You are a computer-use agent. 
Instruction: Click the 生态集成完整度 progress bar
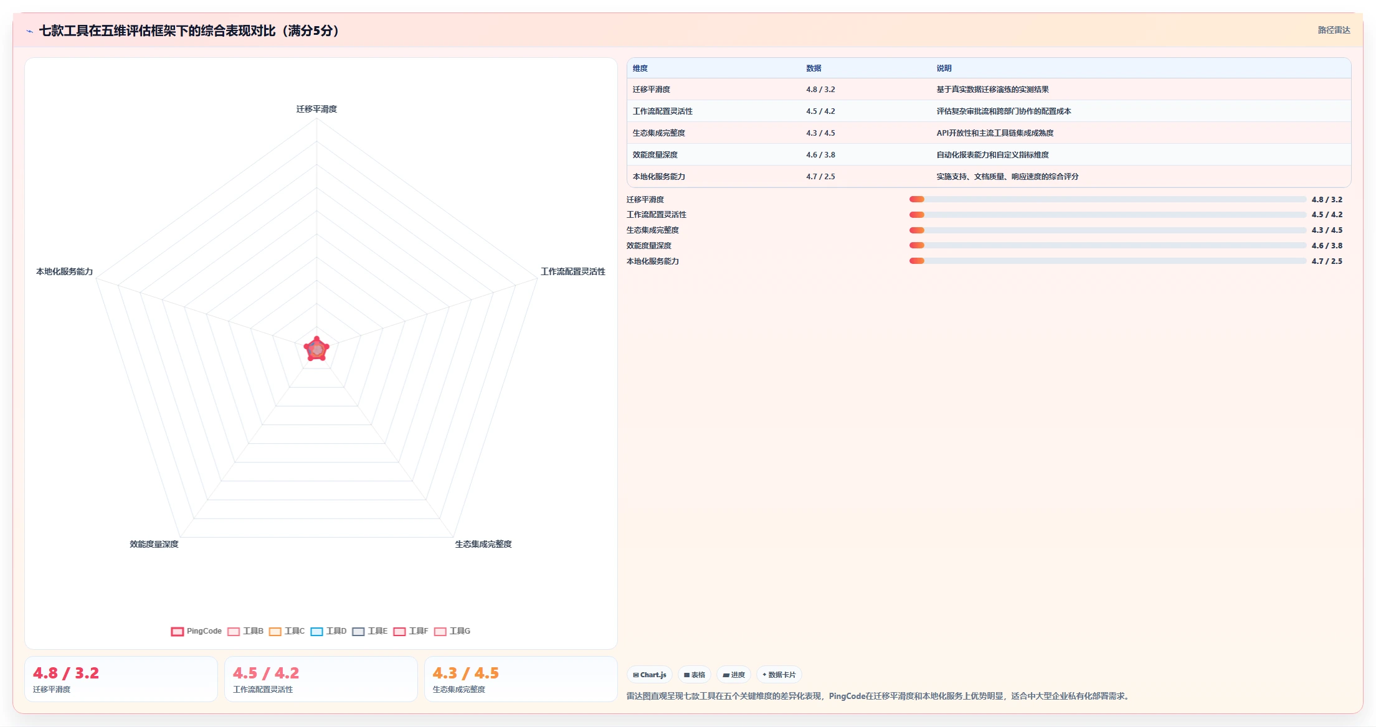coord(1108,230)
